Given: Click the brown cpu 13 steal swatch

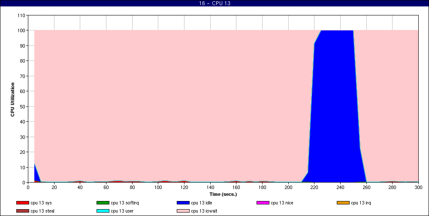Looking at the screenshot, I should [23, 211].
